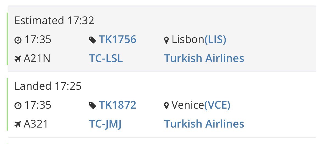Open flight number TK1756
Viewport: 324px width, 144px height.
117,40
